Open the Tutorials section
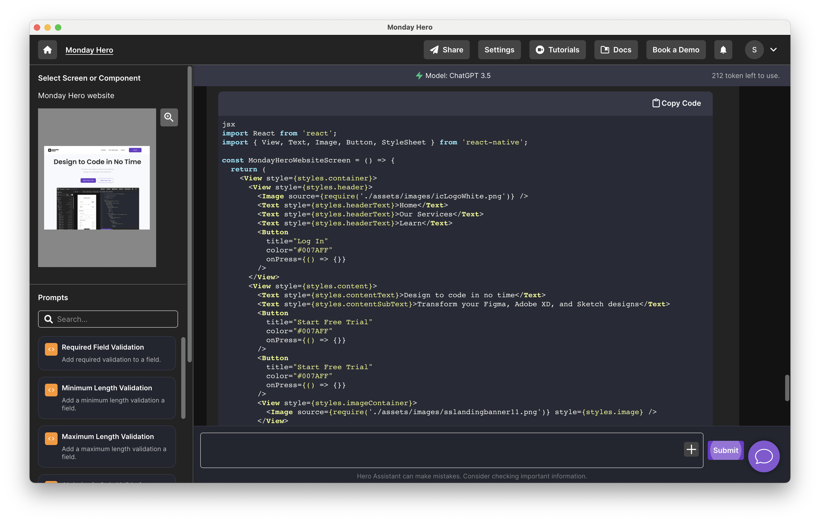This screenshot has height=522, width=820. point(557,50)
